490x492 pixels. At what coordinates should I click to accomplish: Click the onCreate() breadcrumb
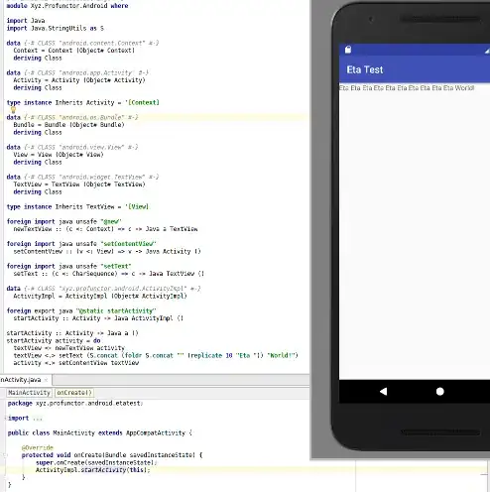tap(74, 393)
